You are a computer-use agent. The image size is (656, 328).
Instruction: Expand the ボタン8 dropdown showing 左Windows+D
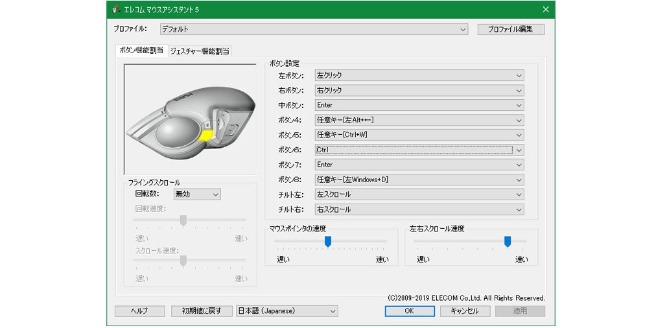pyautogui.click(x=419, y=180)
